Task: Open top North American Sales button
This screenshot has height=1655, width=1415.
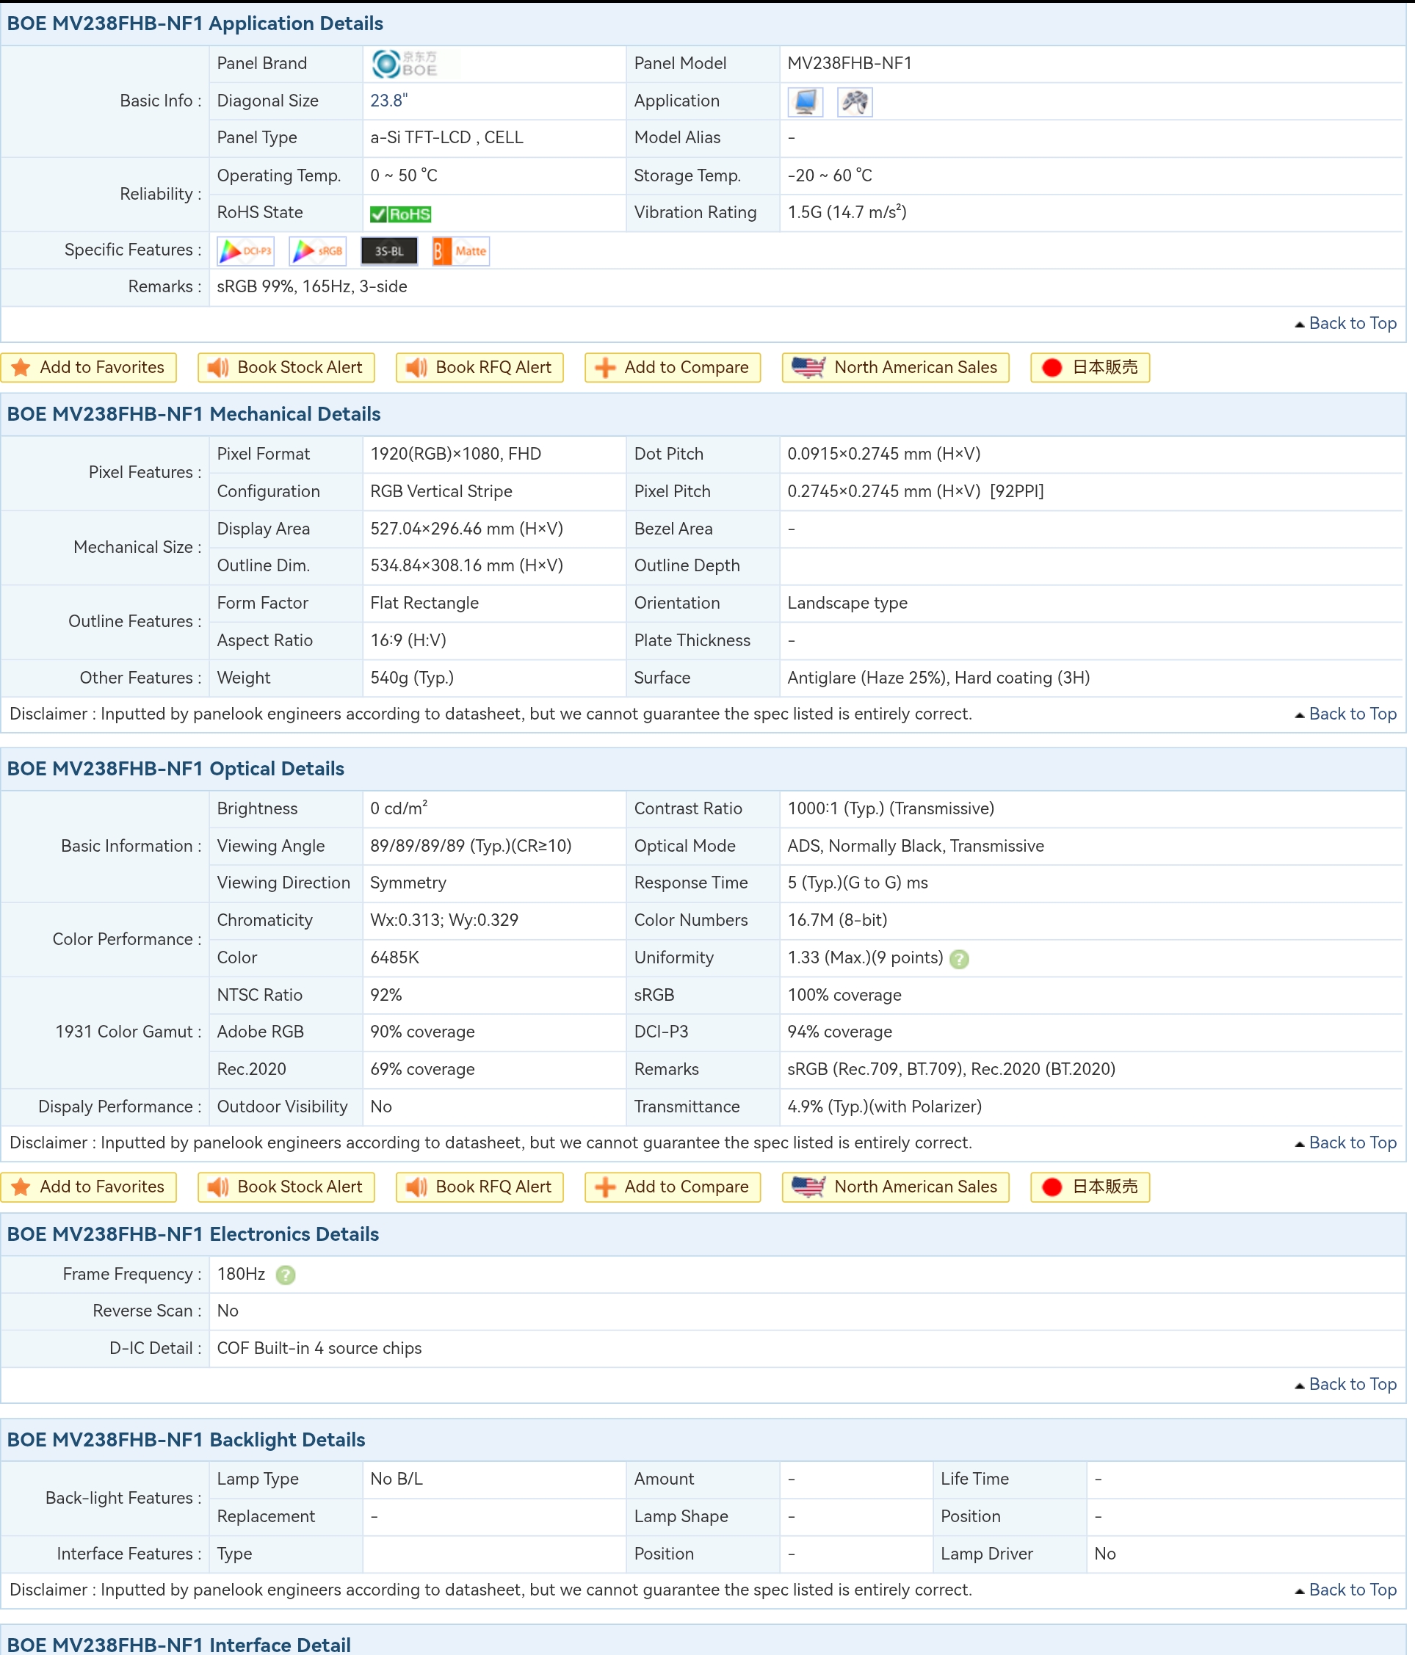Action: [895, 367]
